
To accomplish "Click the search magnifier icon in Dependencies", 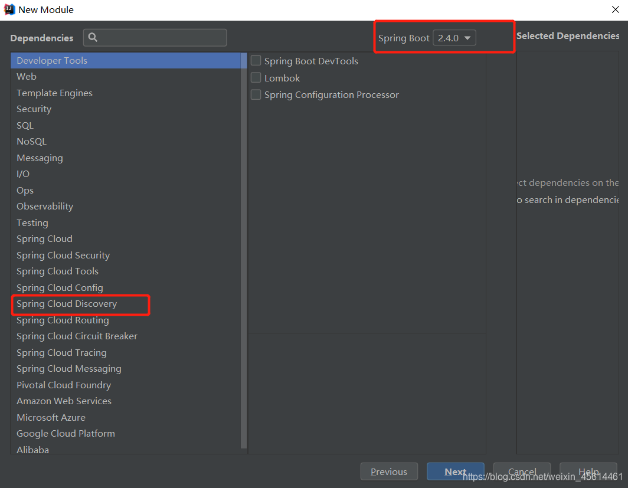I will click(x=93, y=37).
